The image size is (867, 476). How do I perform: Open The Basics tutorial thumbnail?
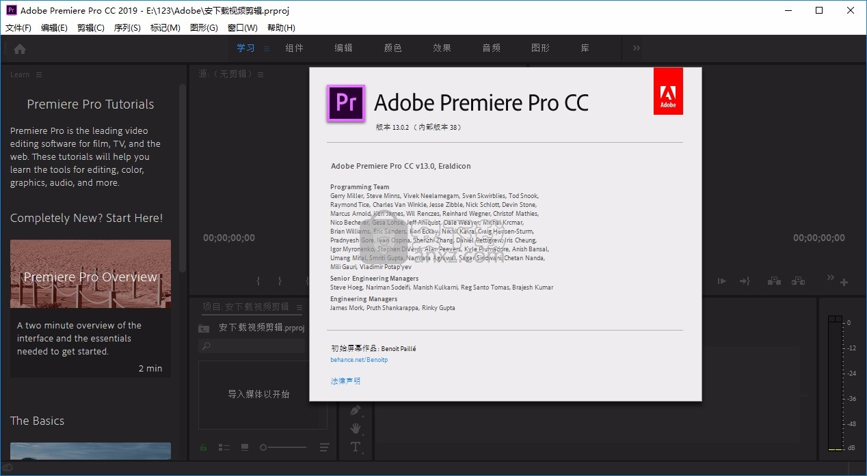click(90, 451)
